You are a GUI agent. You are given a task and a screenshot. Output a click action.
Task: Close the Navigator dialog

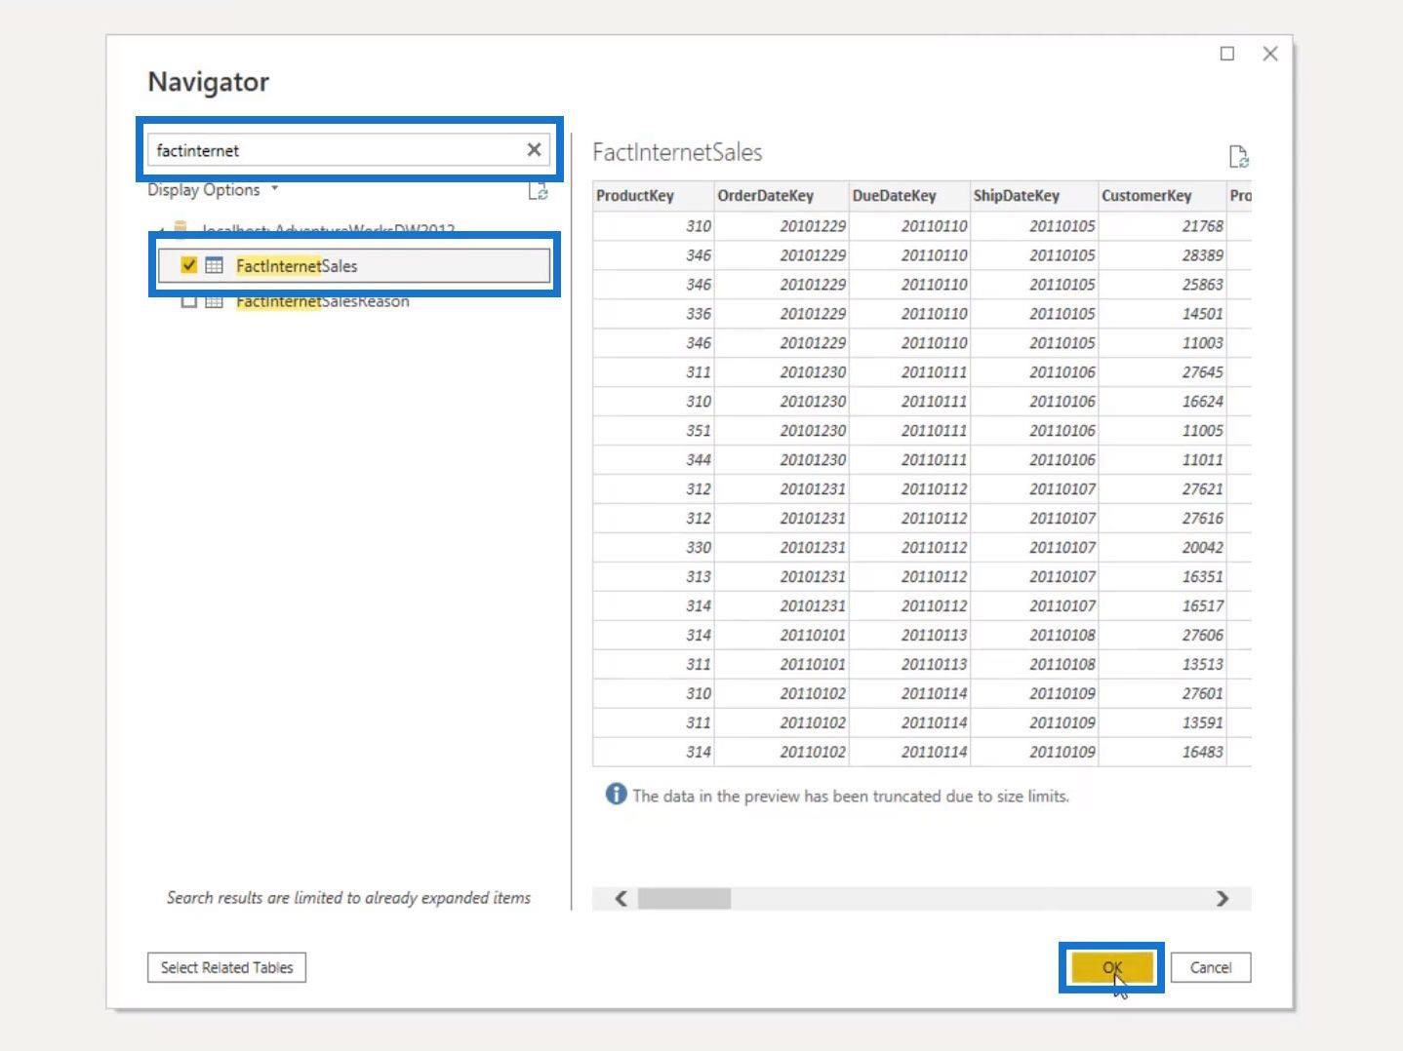(1270, 54)
